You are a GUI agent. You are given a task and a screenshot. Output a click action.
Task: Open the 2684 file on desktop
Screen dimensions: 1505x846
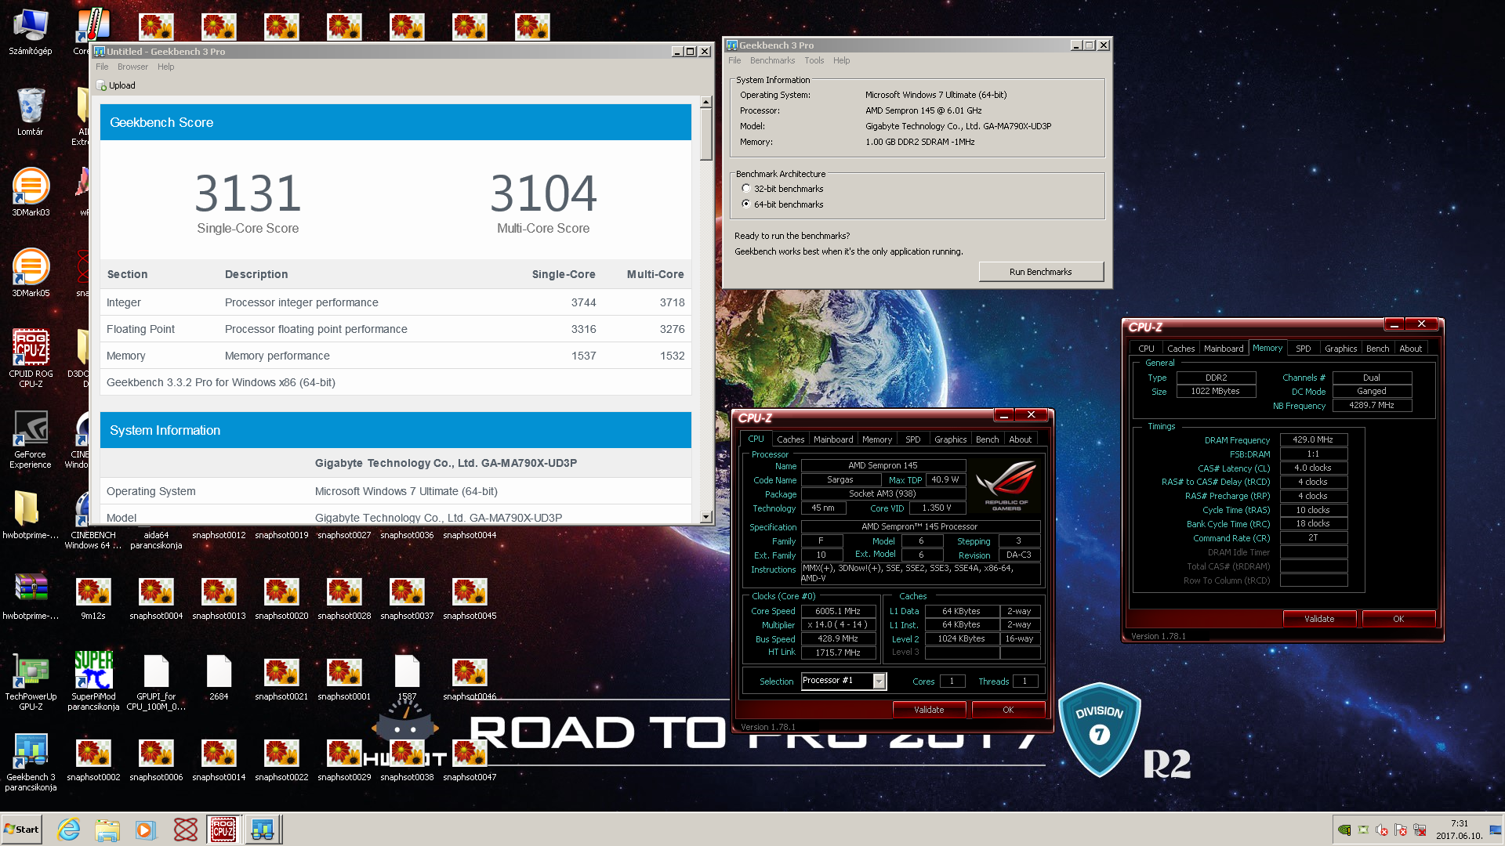219,678
